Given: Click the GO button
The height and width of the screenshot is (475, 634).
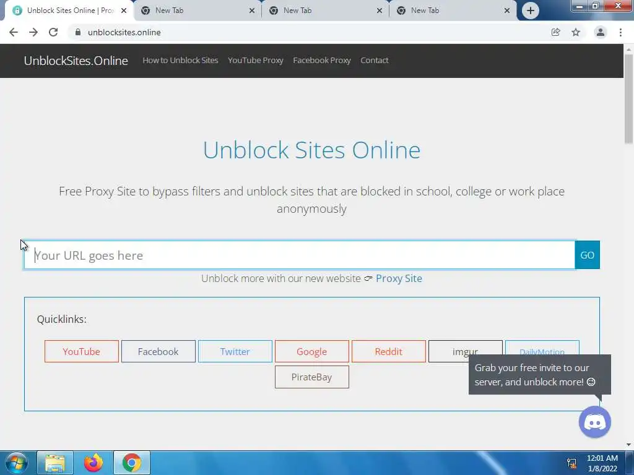Looking at the screenshot, I should tap(587, 255).
